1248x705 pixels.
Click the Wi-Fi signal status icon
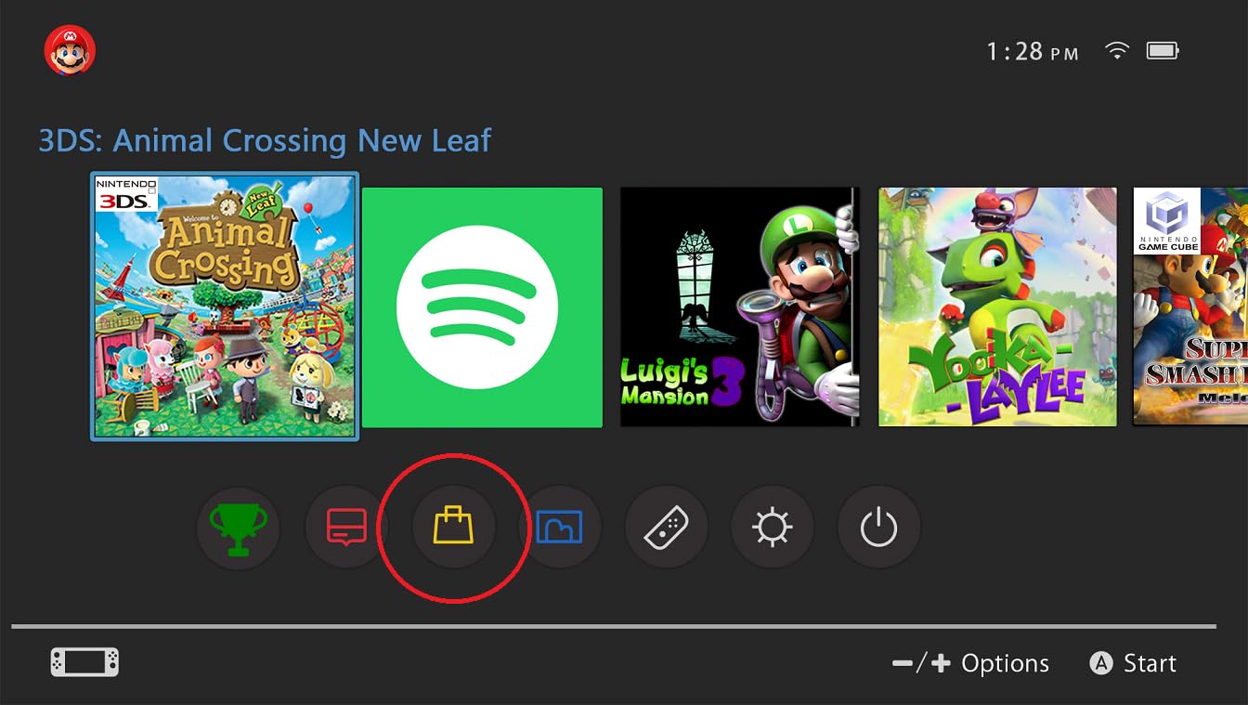tap(1117, 51)
